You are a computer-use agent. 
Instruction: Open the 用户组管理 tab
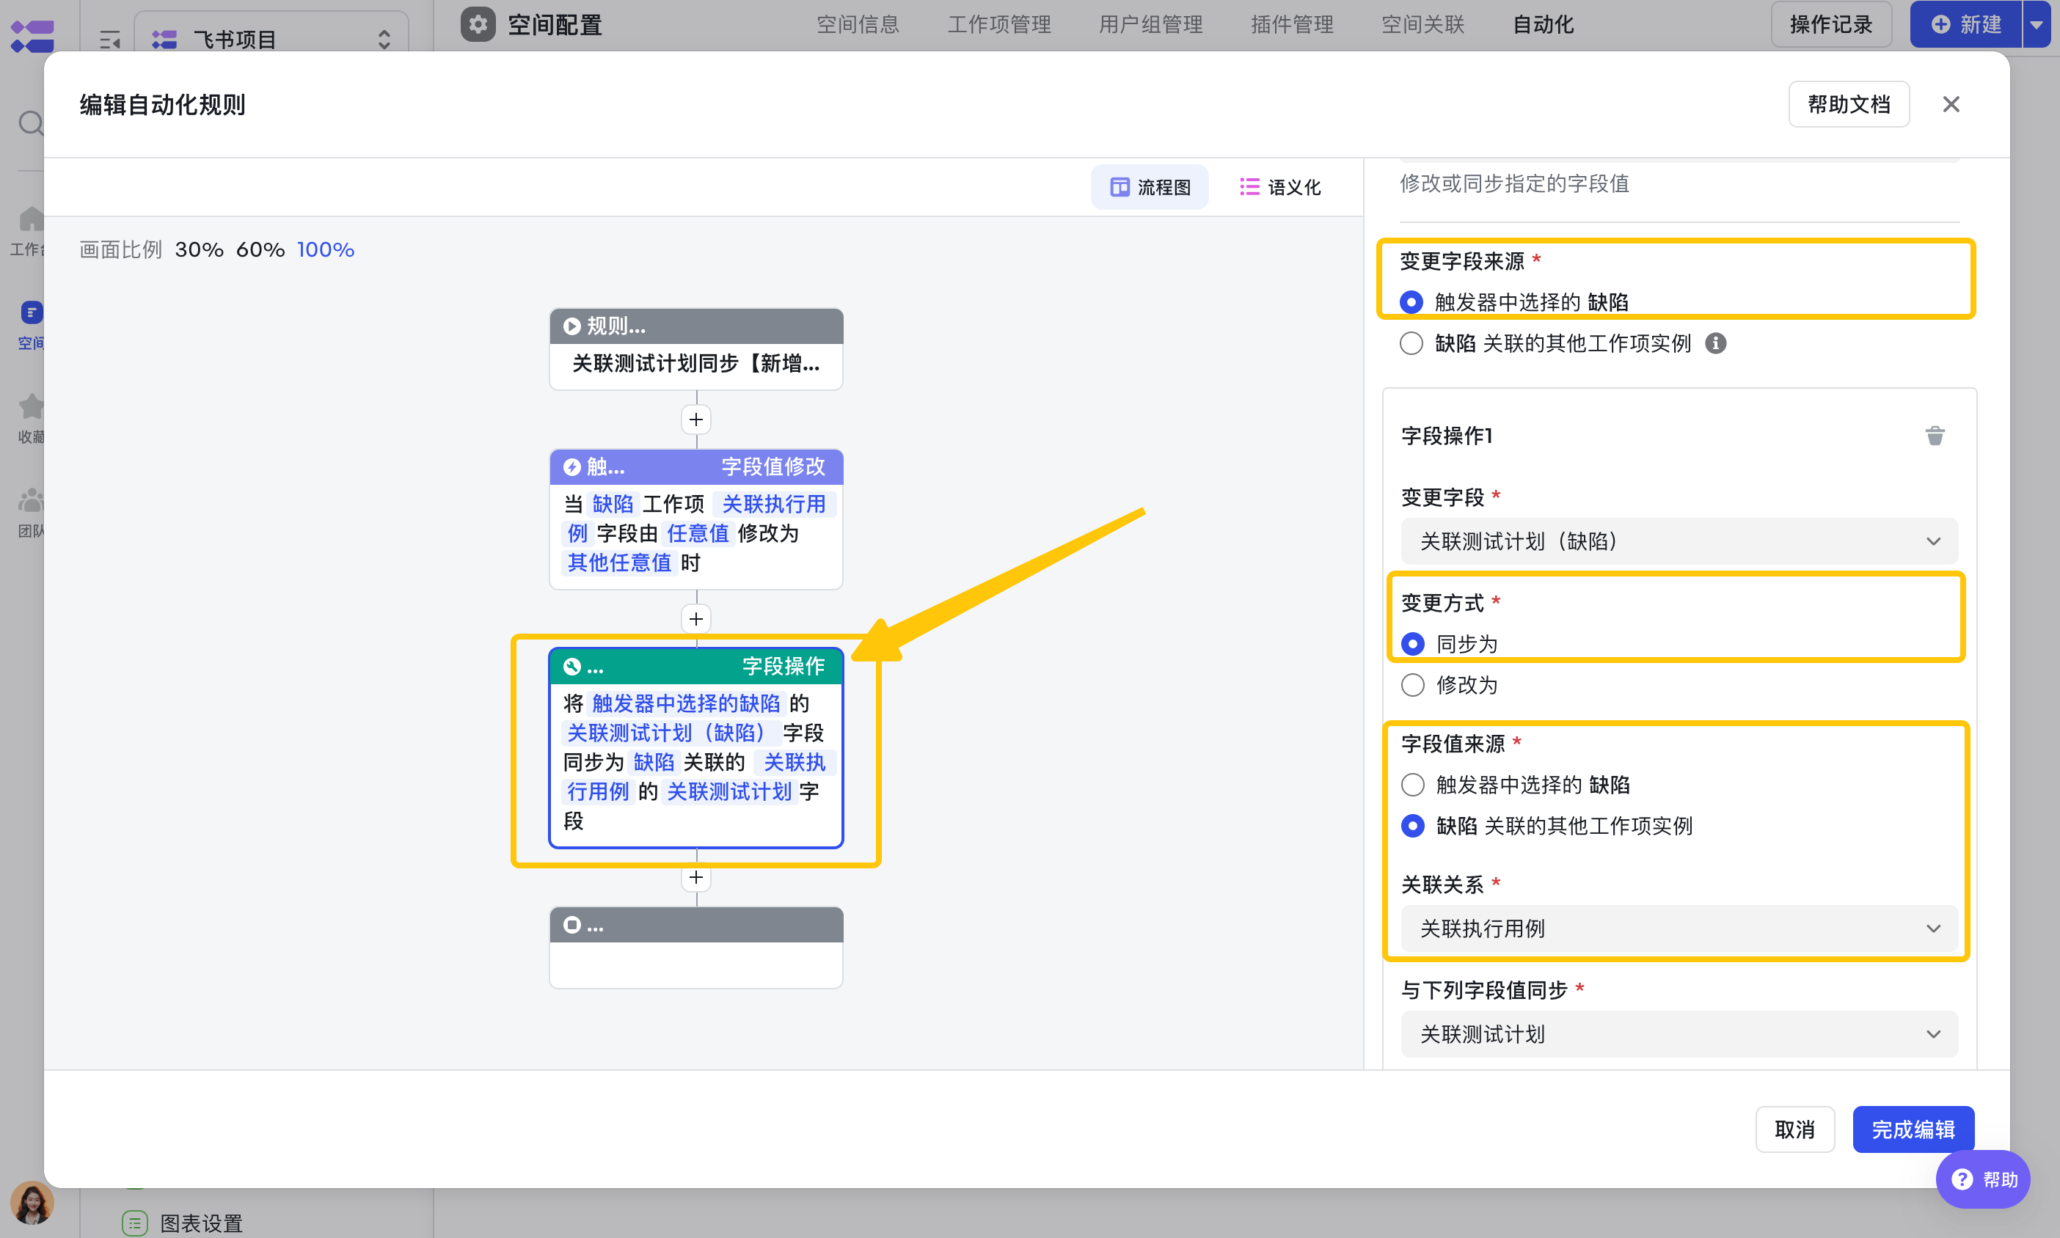pyautogui.click(x=1150, y=24)
